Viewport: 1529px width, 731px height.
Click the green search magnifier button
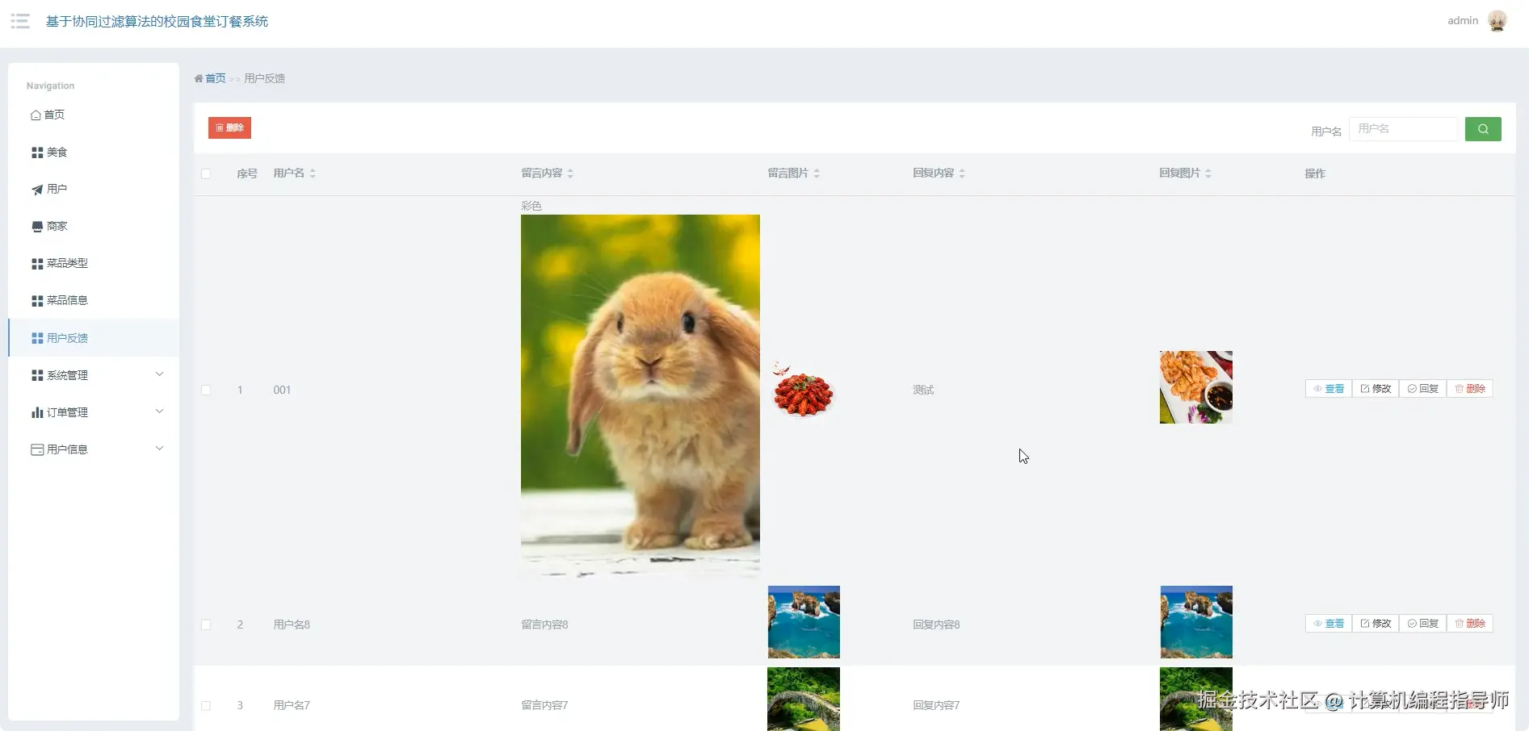[x=1483, y=129]
